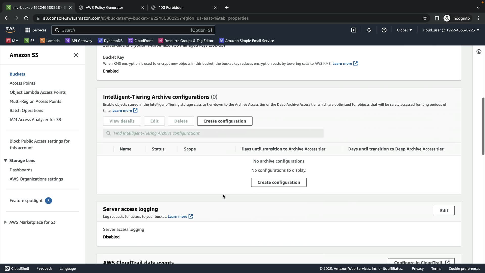Close the Amazon S3 side navigation

[76, 55]
